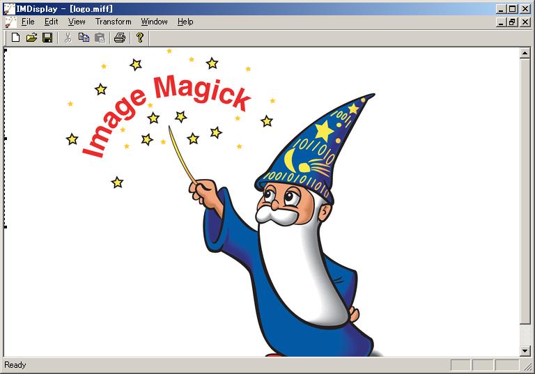Click the vertical scrollbar up arrow

point(525,53)
